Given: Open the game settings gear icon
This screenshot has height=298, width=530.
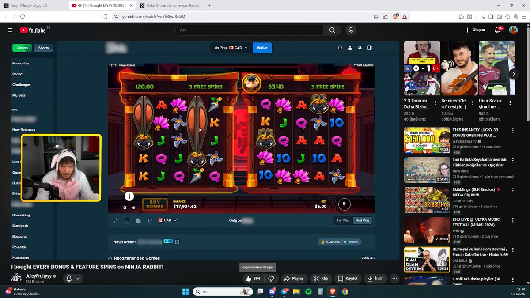Looking at the screenshot, I should coord(125,207).
